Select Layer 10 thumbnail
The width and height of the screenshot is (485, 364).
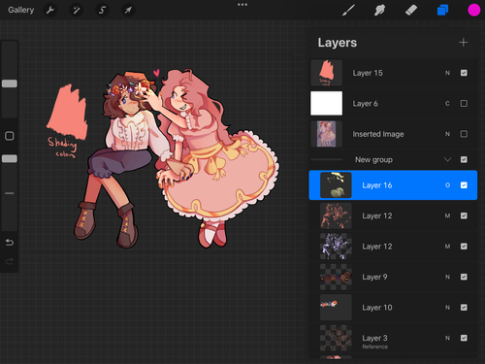click(x=336, y=308)
